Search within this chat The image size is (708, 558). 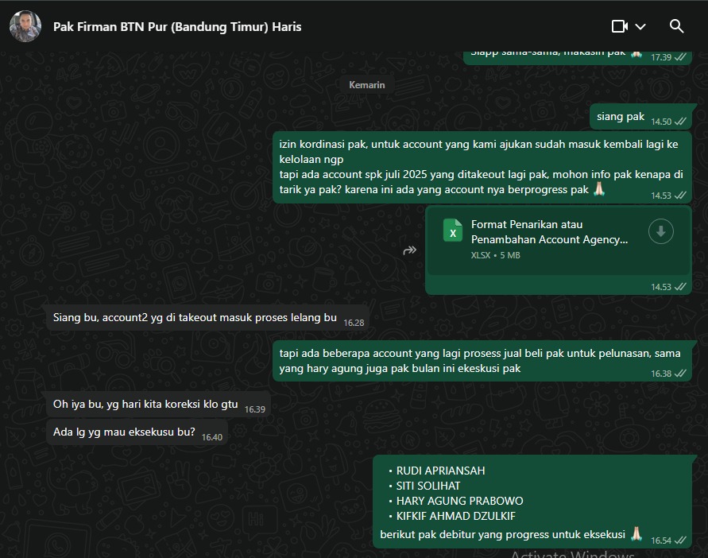click(677, 26)
